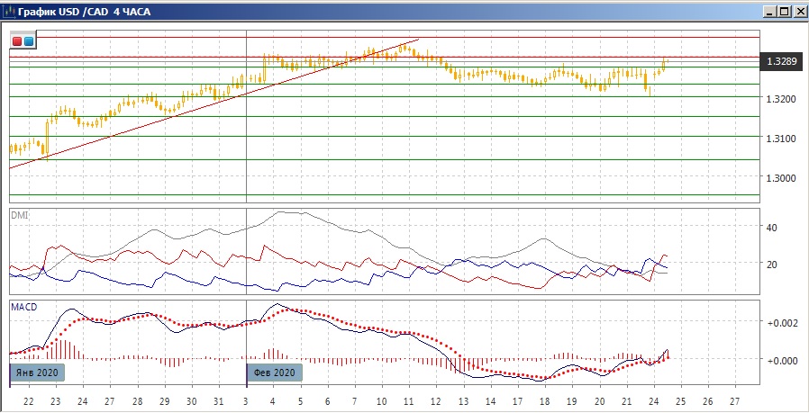Click date 24 on right of time axis

pyautogui.click(x=653, y=400)
